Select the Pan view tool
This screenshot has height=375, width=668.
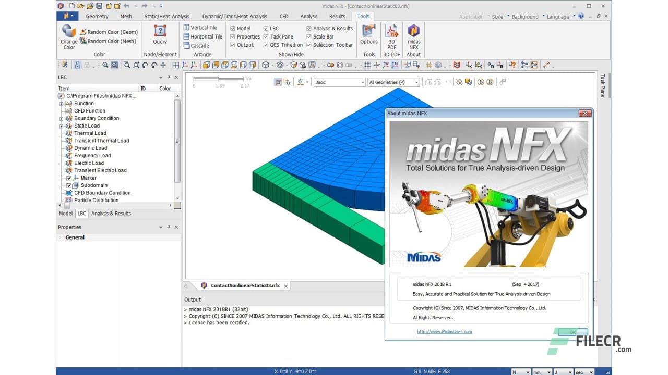point(162,65)
